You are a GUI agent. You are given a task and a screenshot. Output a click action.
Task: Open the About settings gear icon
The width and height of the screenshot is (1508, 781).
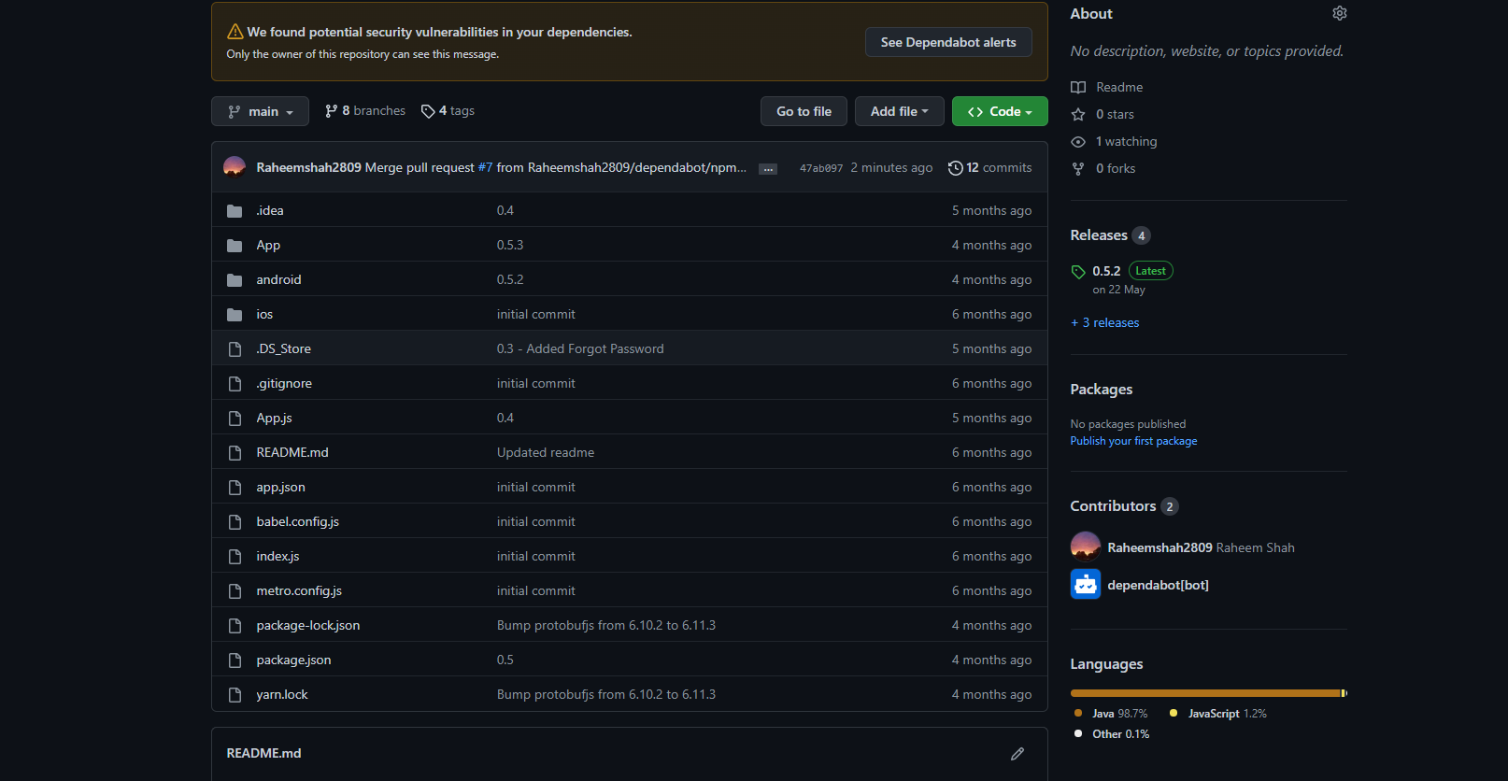click(1339, 13)
